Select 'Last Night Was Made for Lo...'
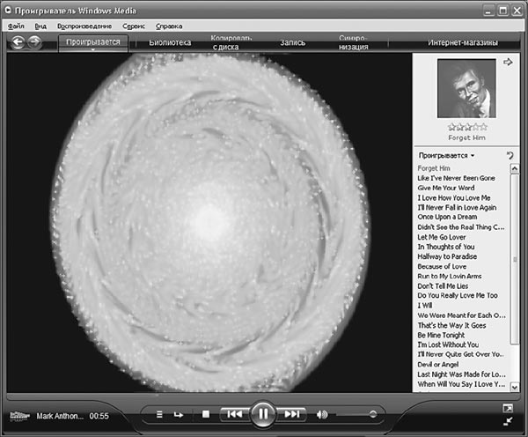The image size is (528, 437). pos(461,374)
